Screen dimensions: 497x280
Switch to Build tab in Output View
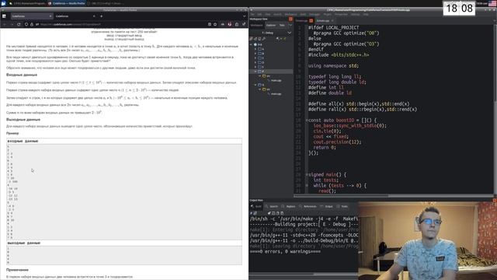point(257,206)
